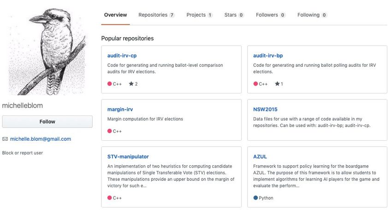Viewport: 392px width, 219px height.
Task: Open the AZUL repository link
Action: click(260, 156)
